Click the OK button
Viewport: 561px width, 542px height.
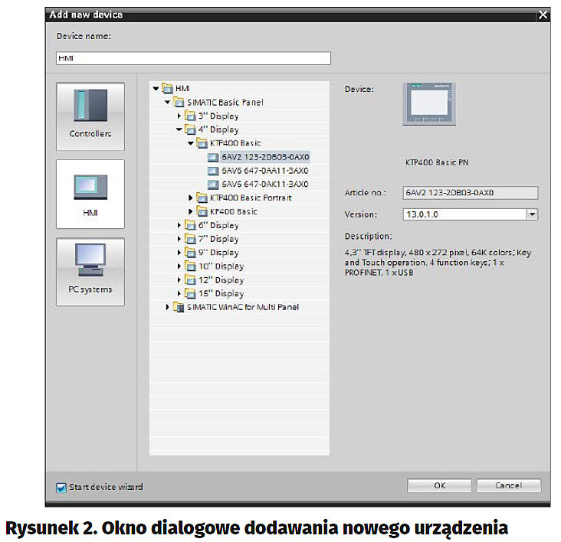tap(439, 485)
